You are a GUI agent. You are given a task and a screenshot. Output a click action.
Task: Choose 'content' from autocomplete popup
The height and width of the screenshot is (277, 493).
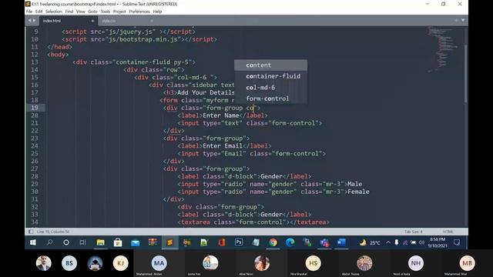pyautogui.click(x=270, y=65)
